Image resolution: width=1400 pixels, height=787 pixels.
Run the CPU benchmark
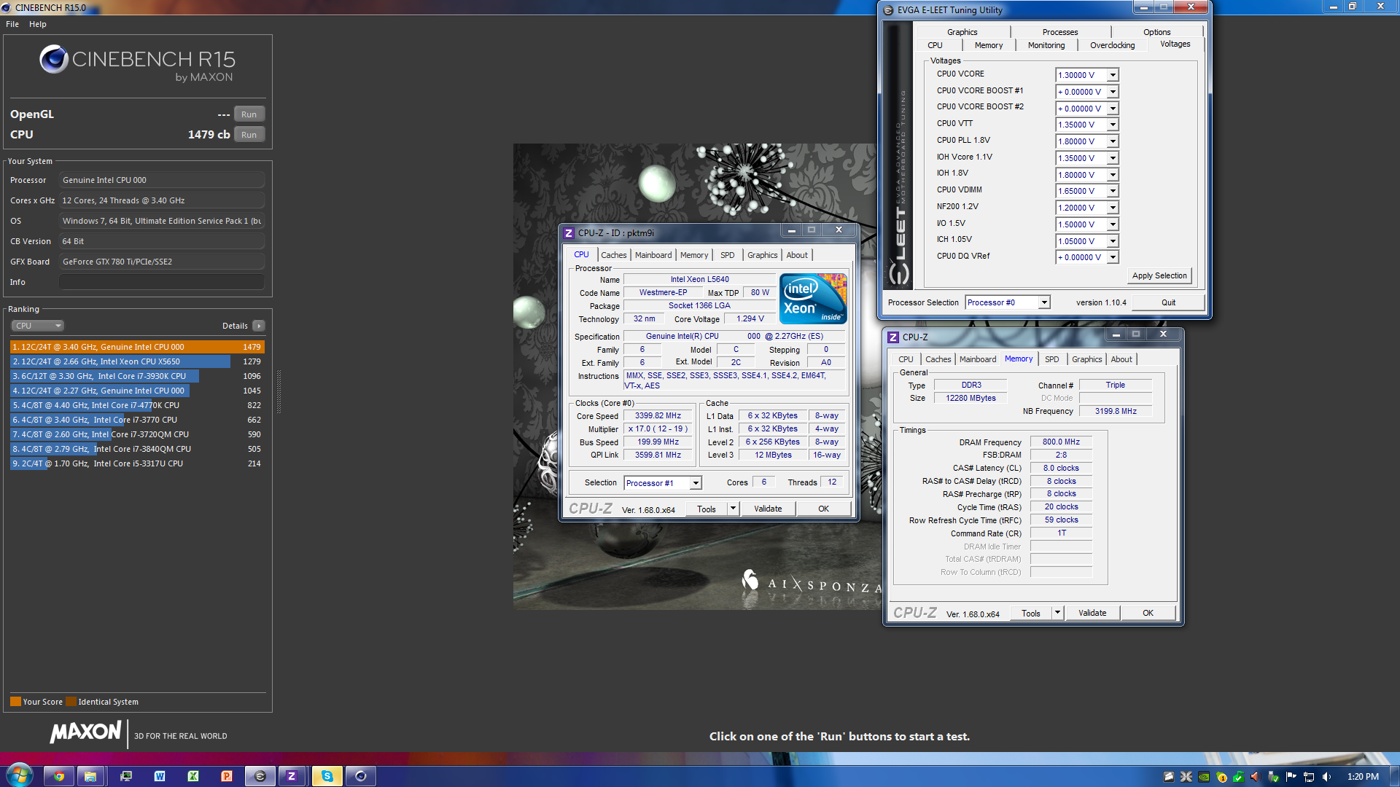(x=249, y=135)
